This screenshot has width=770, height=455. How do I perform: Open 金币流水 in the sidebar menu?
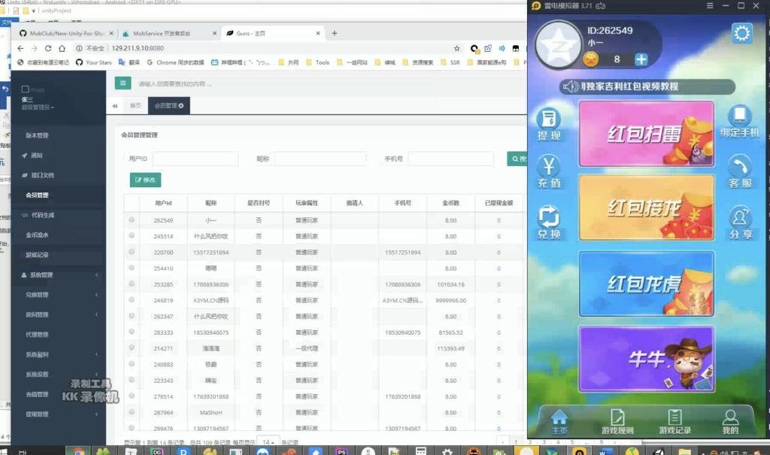click(x=38, y=235)
